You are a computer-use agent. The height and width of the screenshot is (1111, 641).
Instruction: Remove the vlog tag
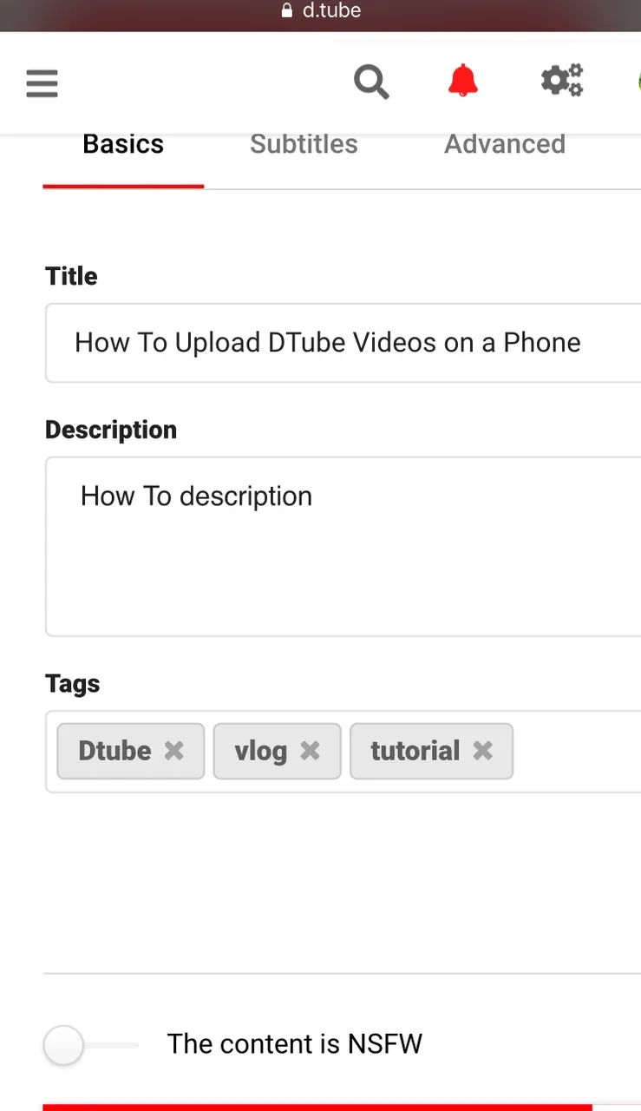coord(311,751)
